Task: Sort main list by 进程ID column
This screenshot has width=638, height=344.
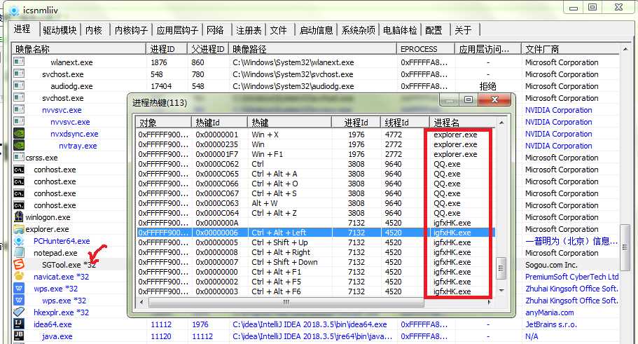Action: pos(167,49)
